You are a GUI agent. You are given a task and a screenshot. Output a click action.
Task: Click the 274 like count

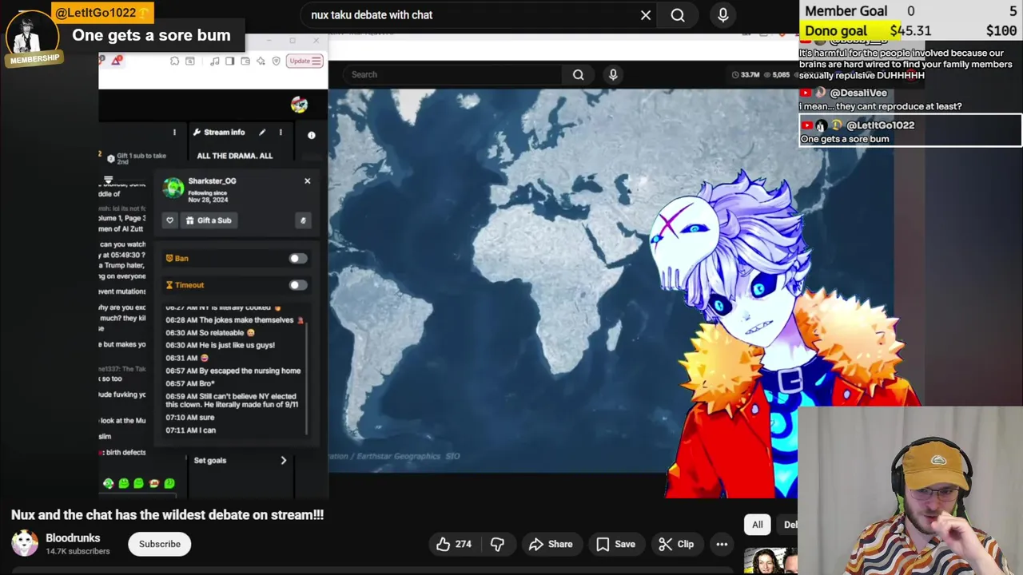click(x=464, y=544)
